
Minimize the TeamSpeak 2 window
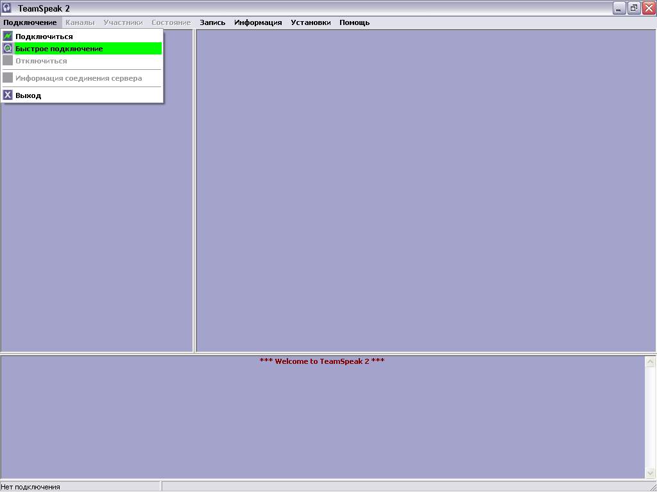pos(619,8)
